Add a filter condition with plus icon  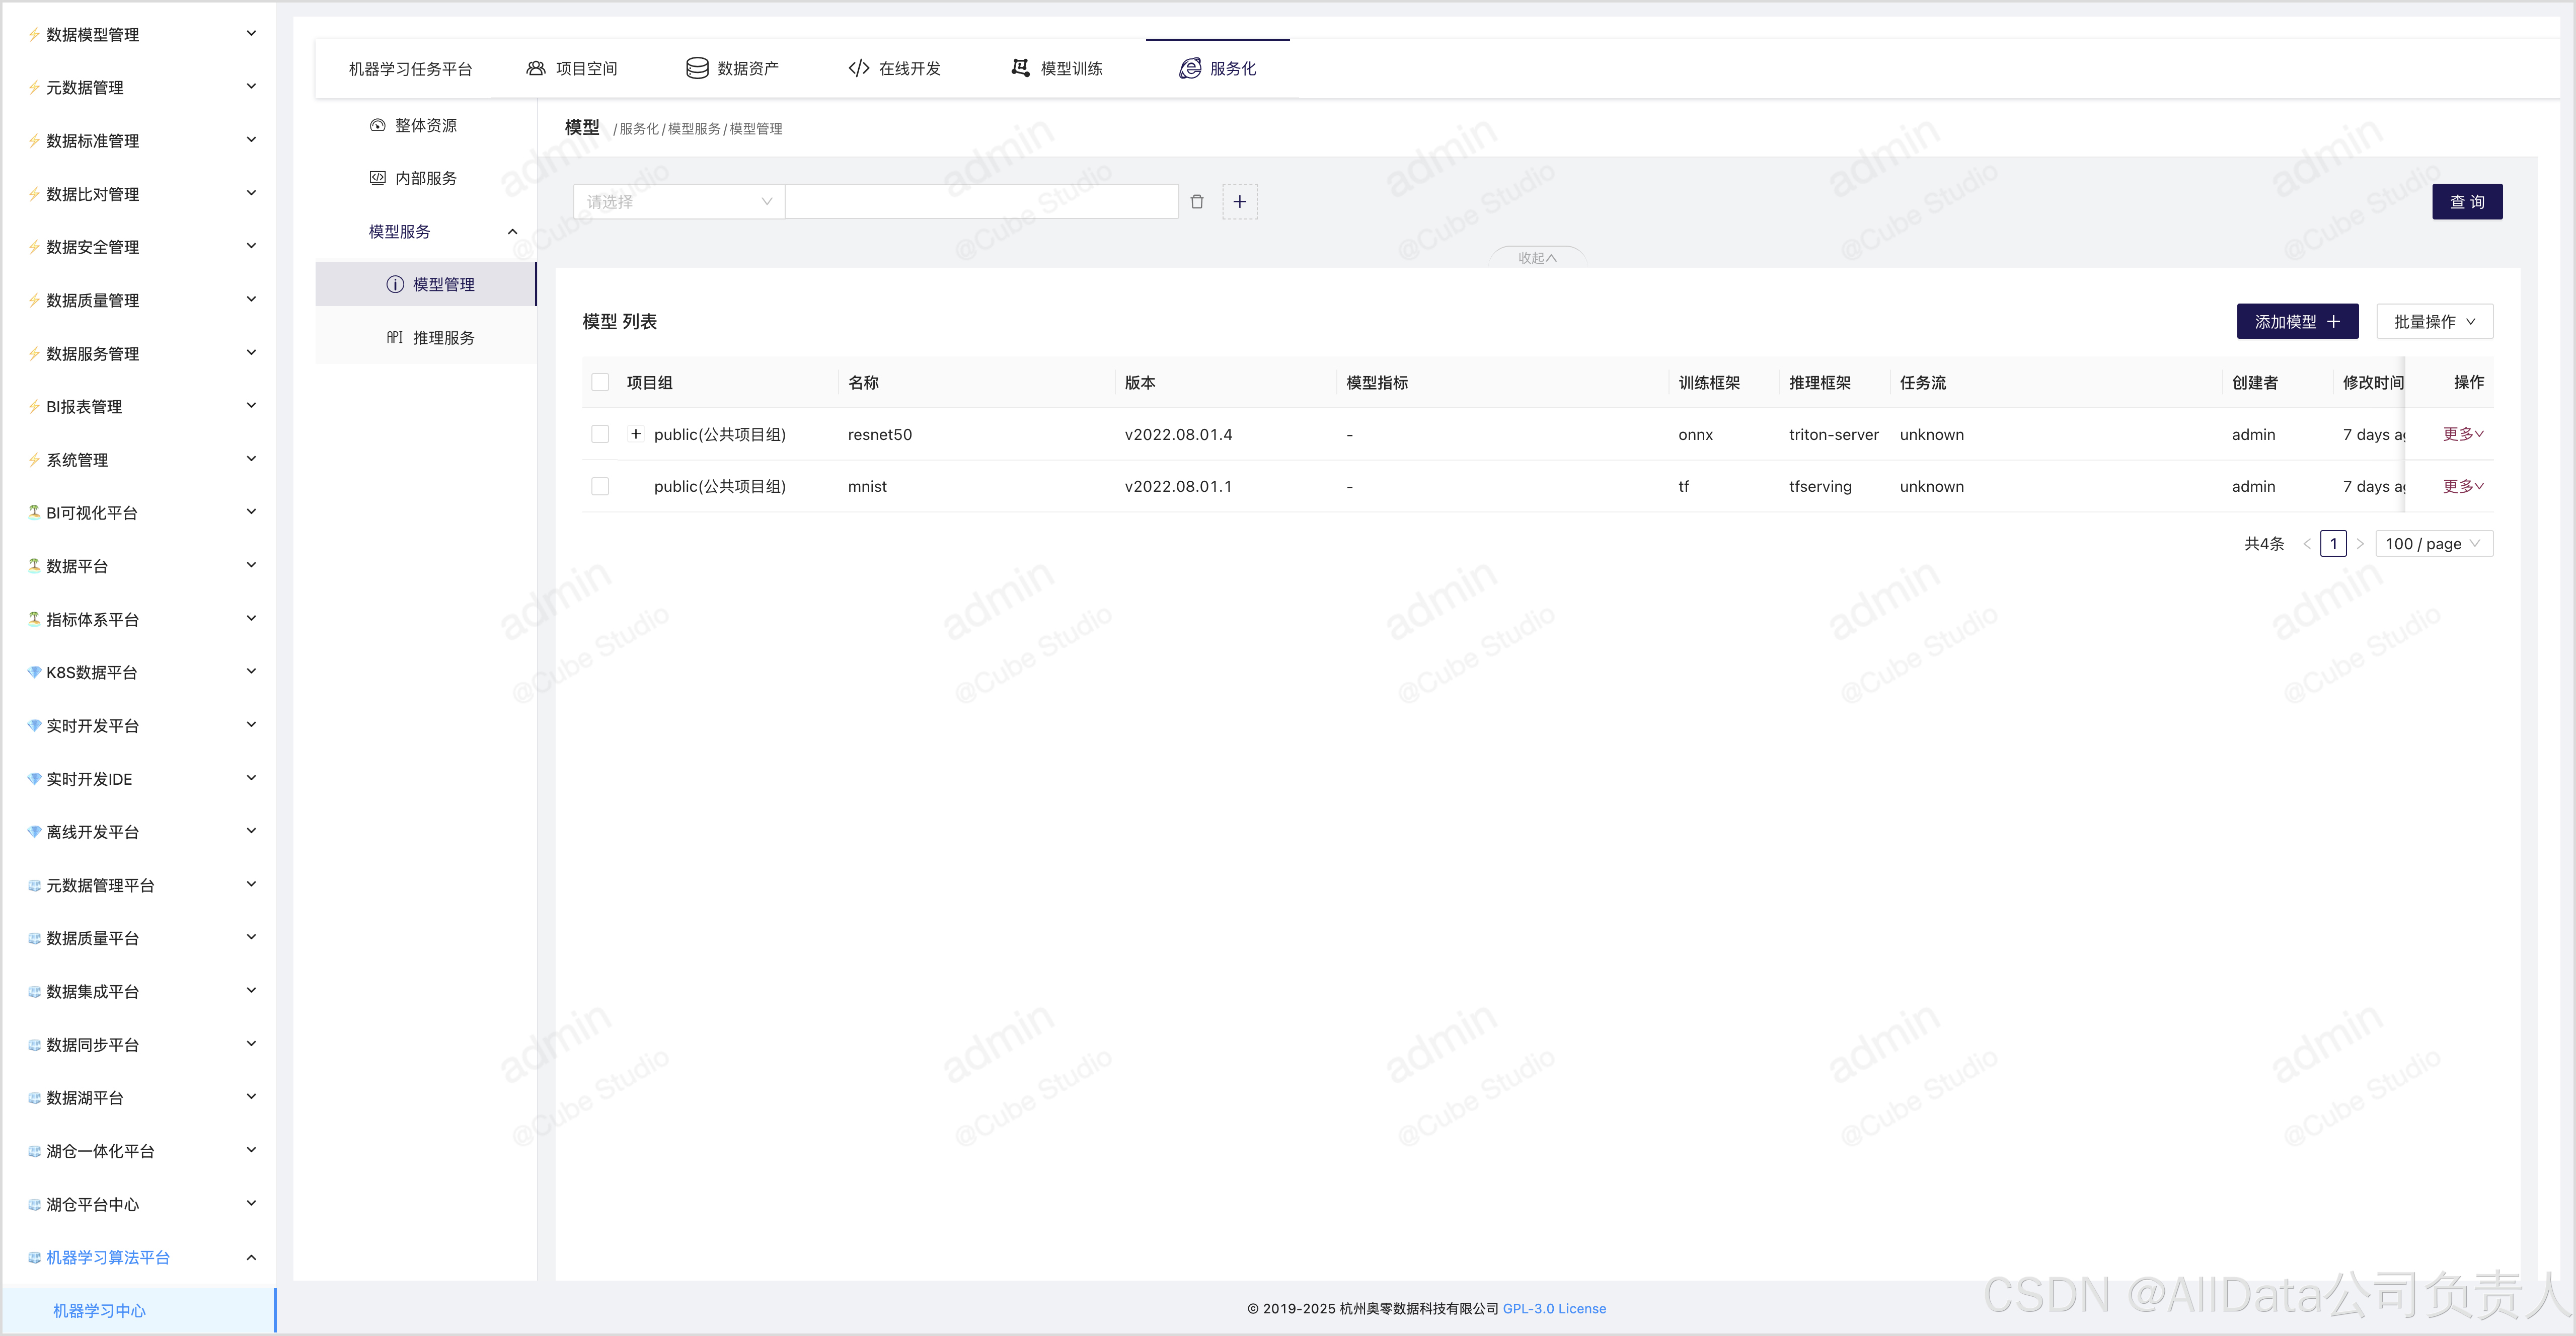1240,202
